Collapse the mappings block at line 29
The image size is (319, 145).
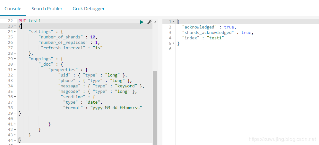(x=15, y=59)
